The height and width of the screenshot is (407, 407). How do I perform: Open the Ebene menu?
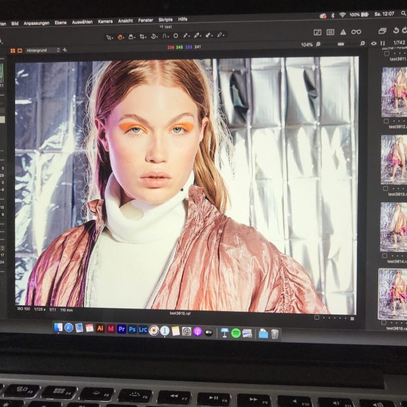(61, 23)
